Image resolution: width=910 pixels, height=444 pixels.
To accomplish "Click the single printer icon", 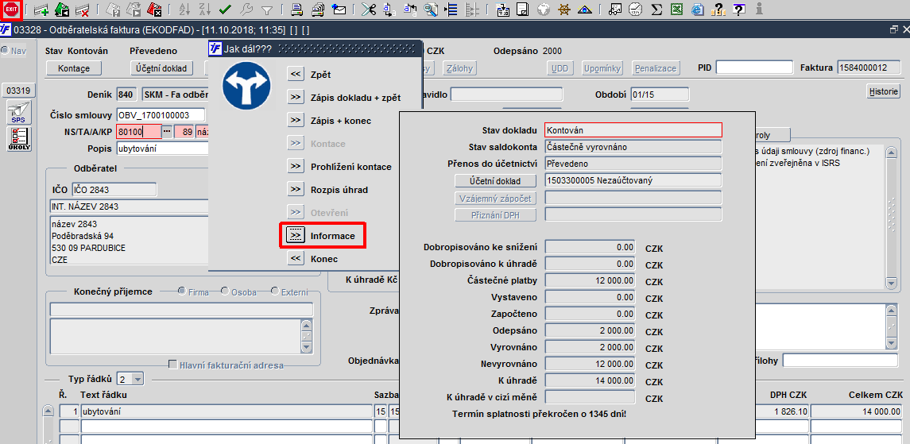I will [x=296, y=10].
